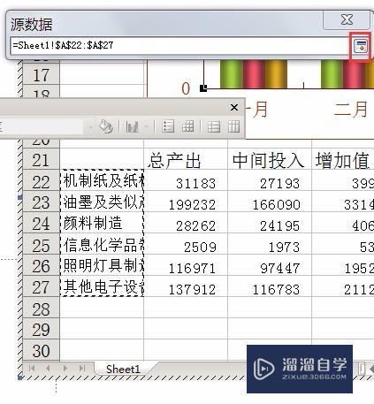Select the 信息化学品 cell in row 25
This screenshot has width=374, height=404.
(x=102, y=244)
